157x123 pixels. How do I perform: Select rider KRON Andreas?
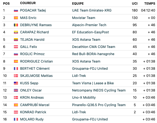(32, 97)
